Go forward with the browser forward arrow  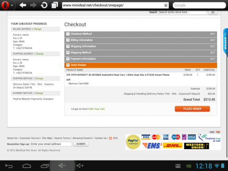(x=33, y=5)
